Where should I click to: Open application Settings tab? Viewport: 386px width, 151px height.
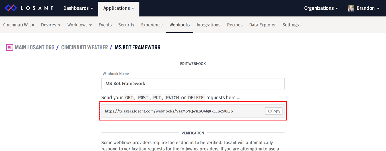point(290,25)
